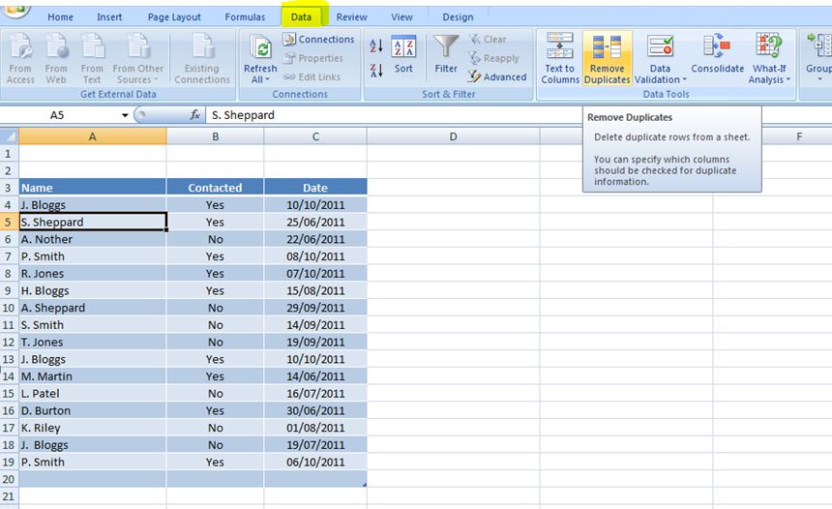The image size is (832, 509).
Task: Open the Home tab
Action: [x=61, y=17]
